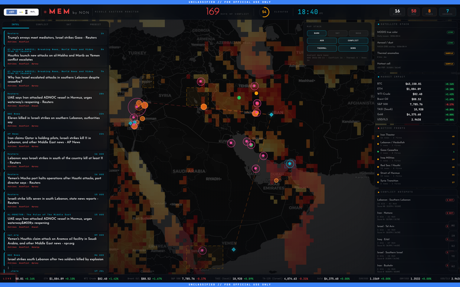Select the Iraq Militias front
Image resolution: width=460 pixels, height=287 pixels.
[416, 159]
